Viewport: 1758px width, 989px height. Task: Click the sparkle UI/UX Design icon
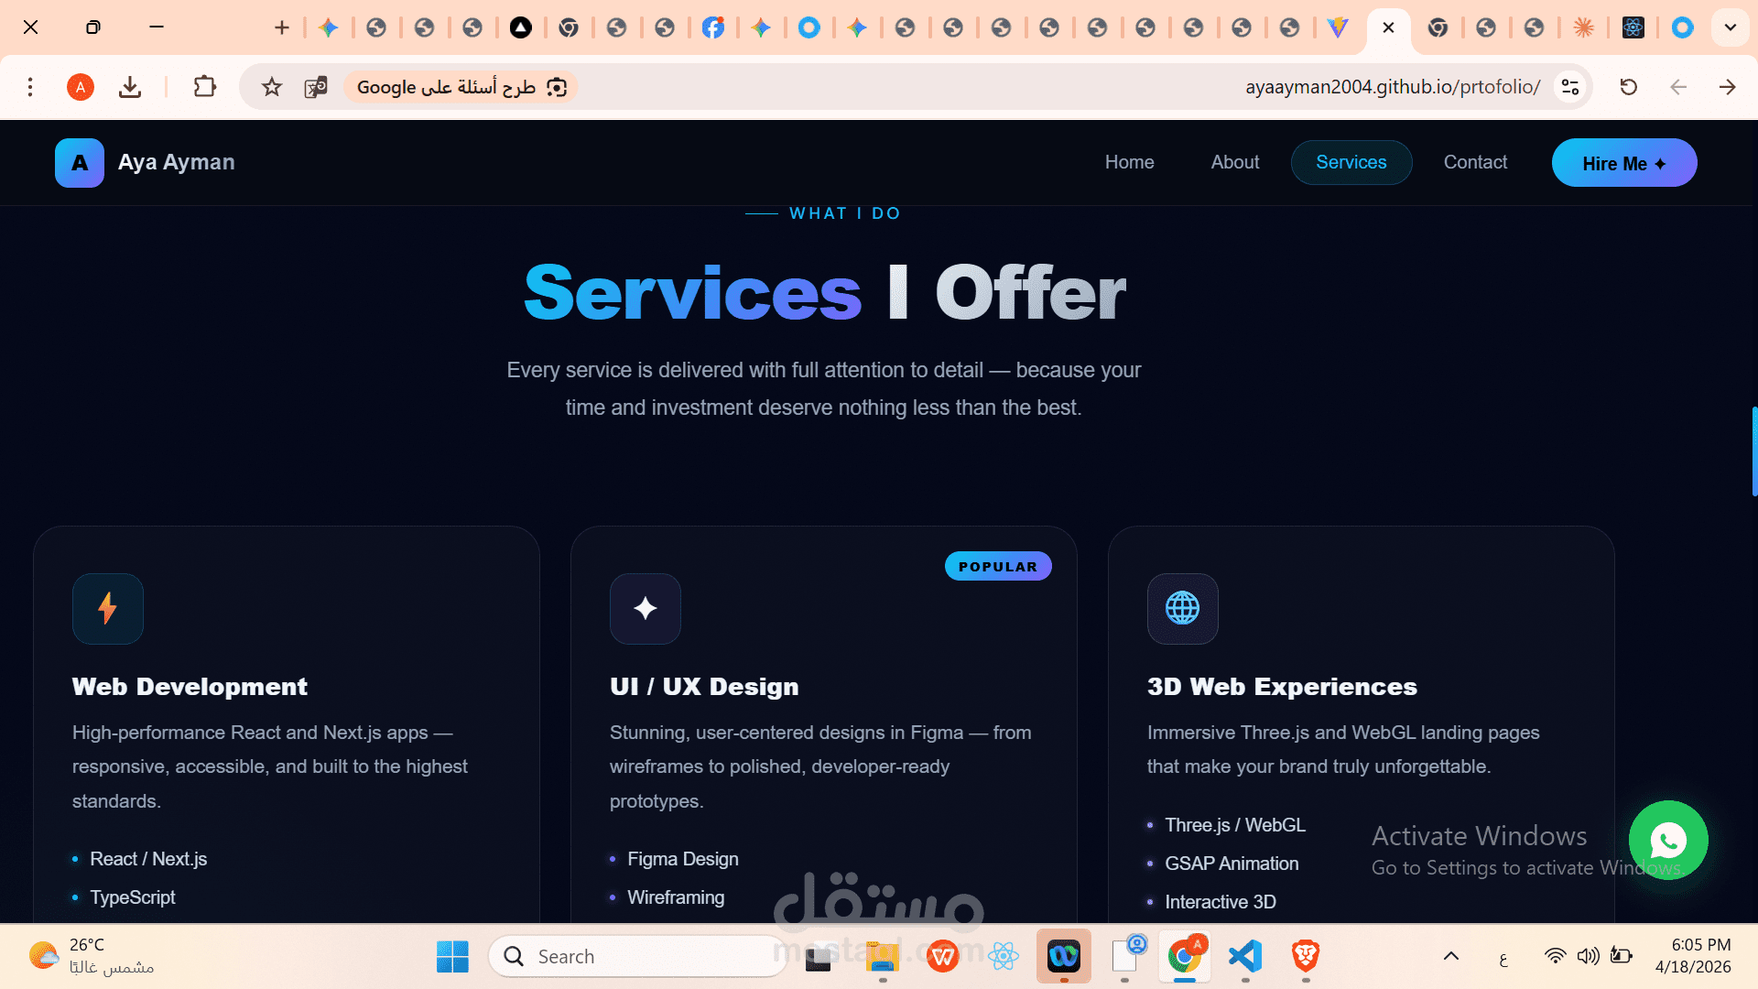(646, 608)
